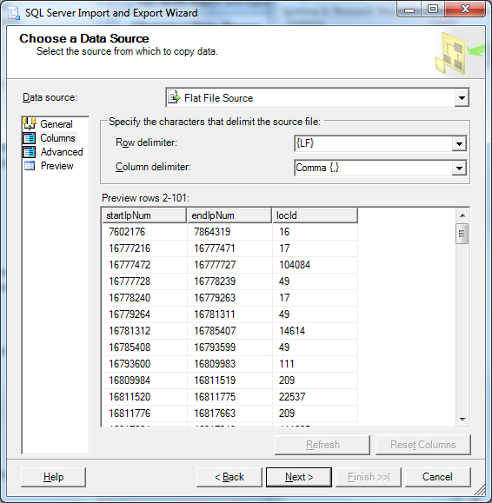
Task: Select cell 16778239
Action: tap(229, 281)
